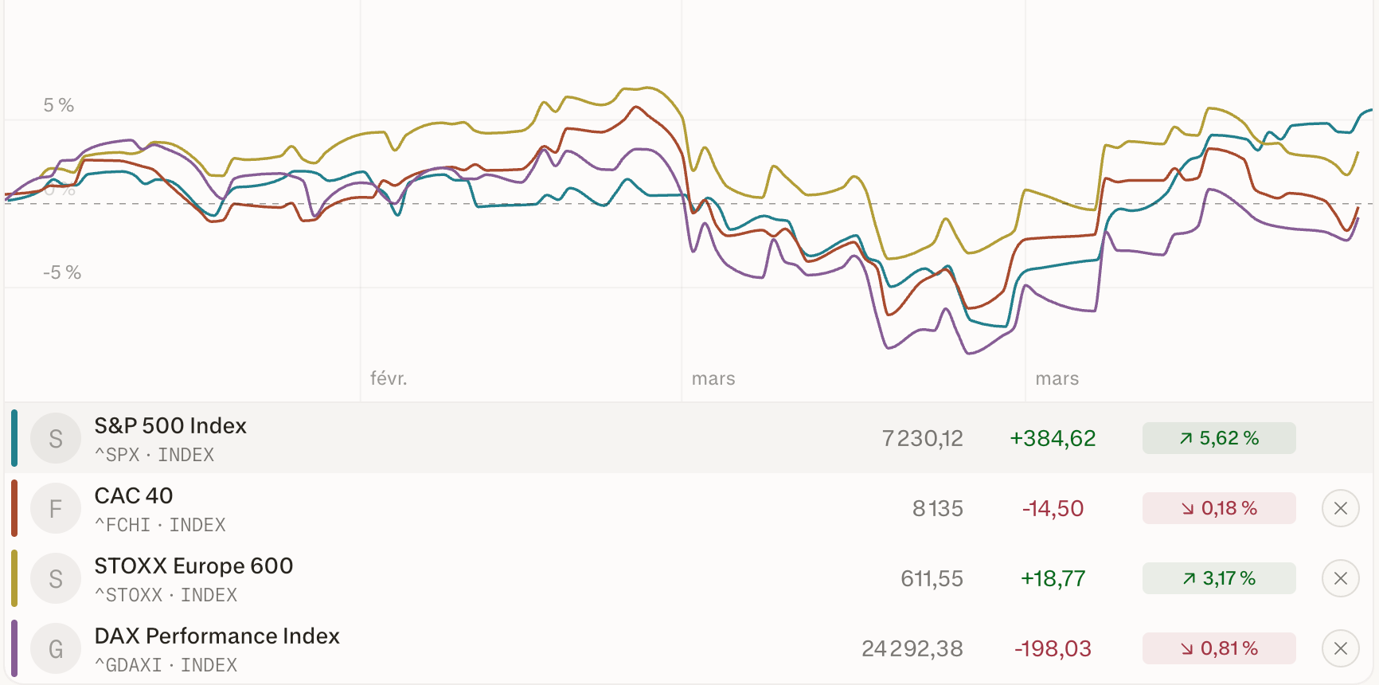Click the purple DAX color bar
Image resolution: width=1379 pixels, height=685 pixels.
[14, 648]
